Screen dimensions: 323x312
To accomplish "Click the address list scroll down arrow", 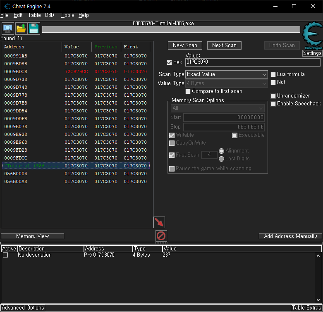I will pos(318,300).
